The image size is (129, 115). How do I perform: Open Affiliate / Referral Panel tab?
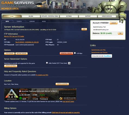(x=50, y=16)
